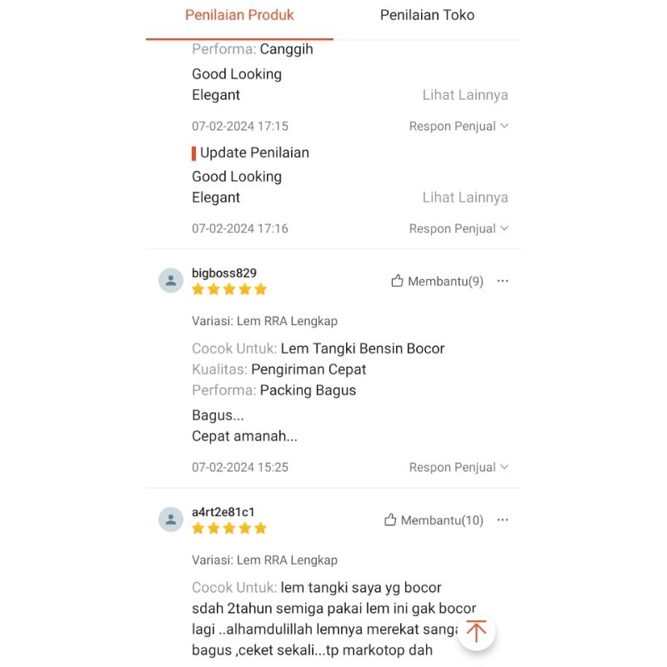667x667 pixels.
Task: Open three-dot menu on bigboss829's review
Action: click(503, 281)
